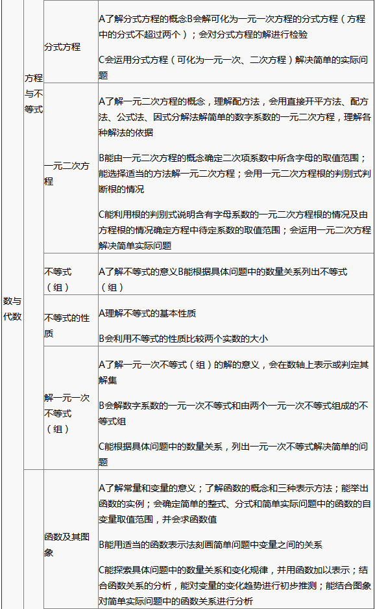
Task: Click the paragraph C能根据具体问题中的数量关系
Action: (x=234, y=454)
